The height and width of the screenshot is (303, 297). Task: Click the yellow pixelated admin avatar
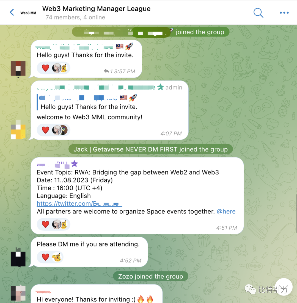pos(18,129)
